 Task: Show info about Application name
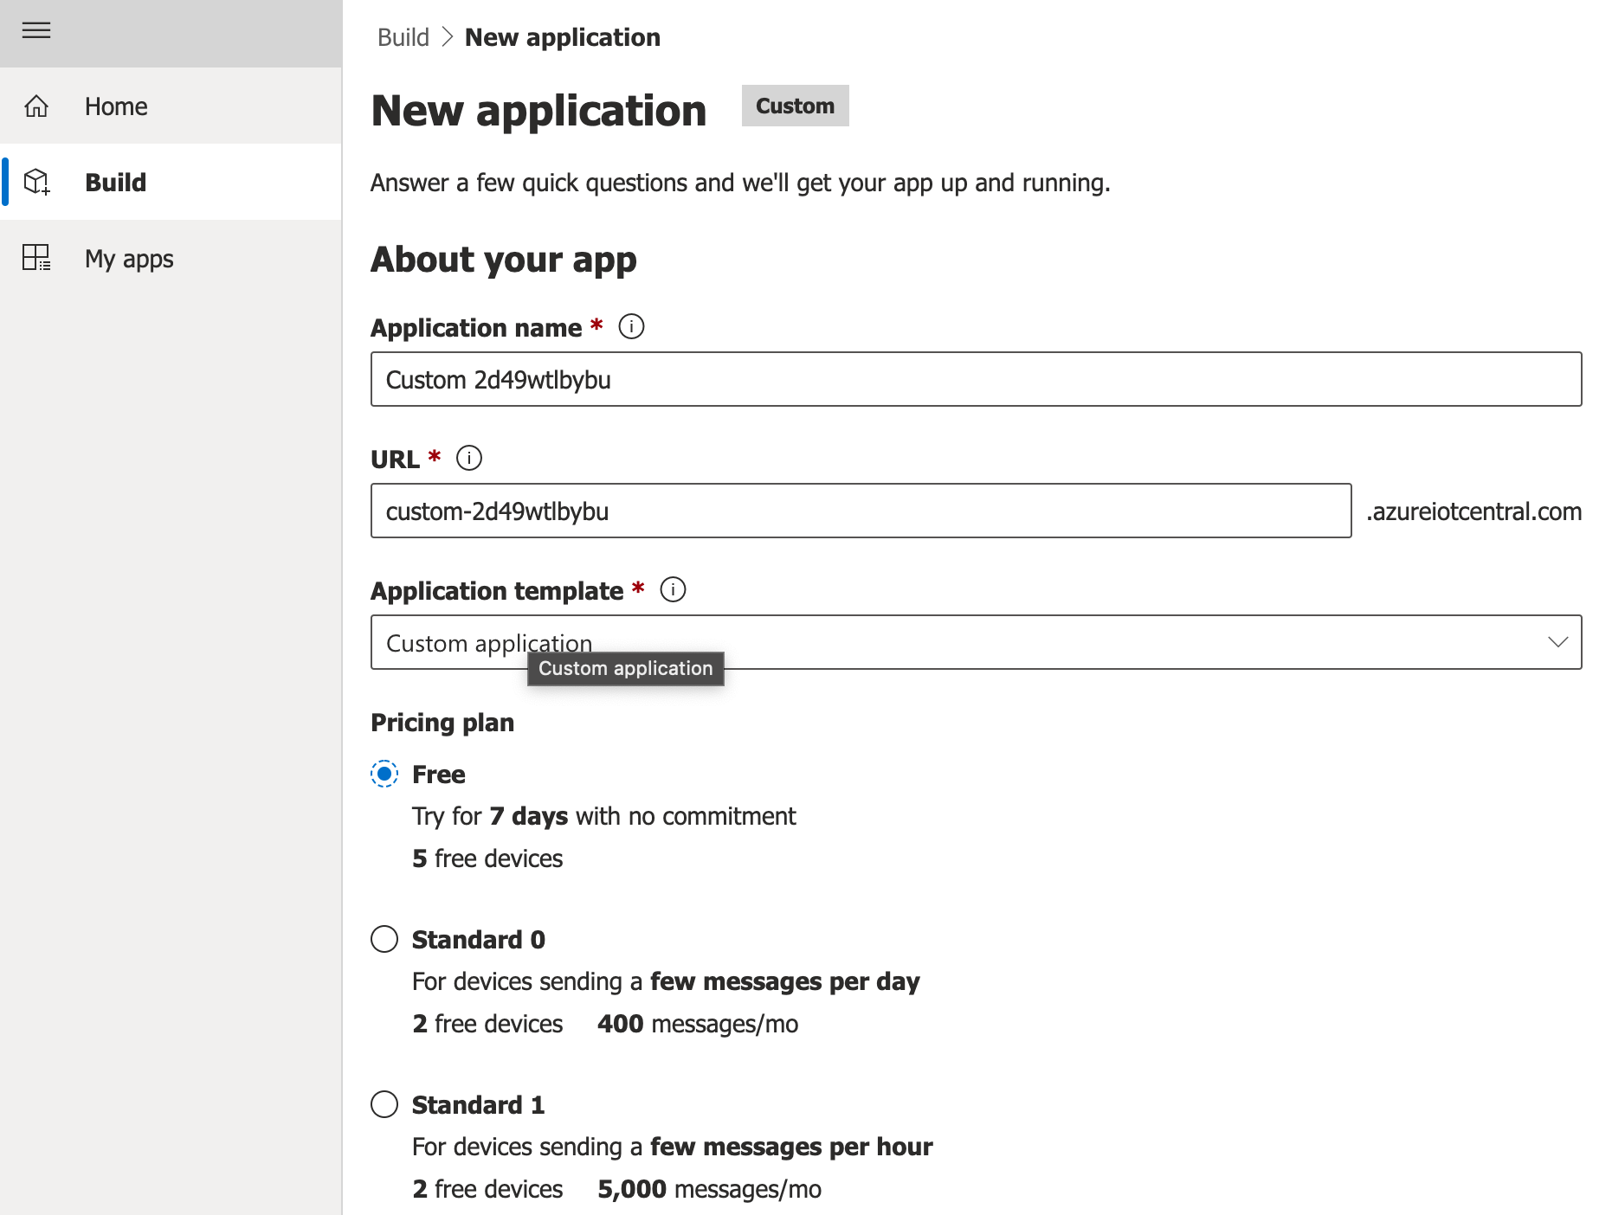point(631,327)
